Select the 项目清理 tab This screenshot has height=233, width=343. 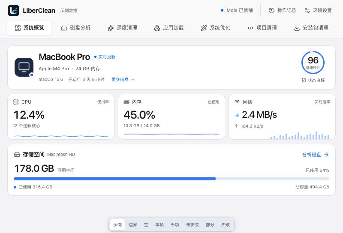[x=262, y=28]
